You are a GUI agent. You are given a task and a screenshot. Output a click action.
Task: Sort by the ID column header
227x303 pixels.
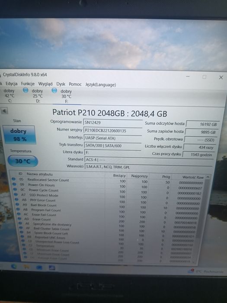(20, 174)
